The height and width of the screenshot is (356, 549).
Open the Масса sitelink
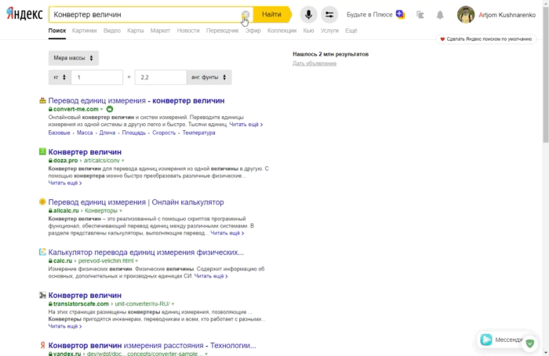click(85, 133)
